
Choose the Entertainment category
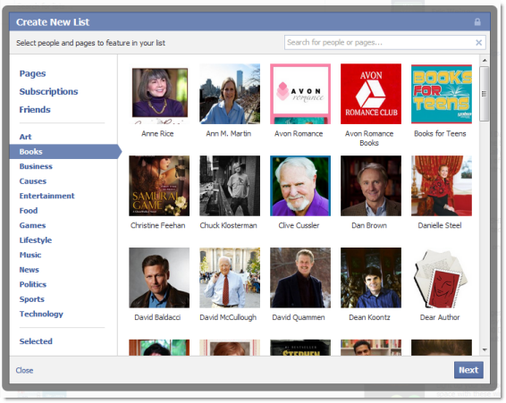47,196
